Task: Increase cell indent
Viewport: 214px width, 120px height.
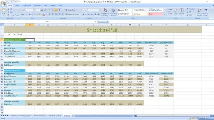Action: 63,14
